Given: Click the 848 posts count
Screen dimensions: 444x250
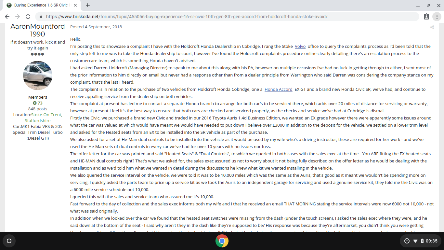Looking at the screenshot, I should pos(38,109).
